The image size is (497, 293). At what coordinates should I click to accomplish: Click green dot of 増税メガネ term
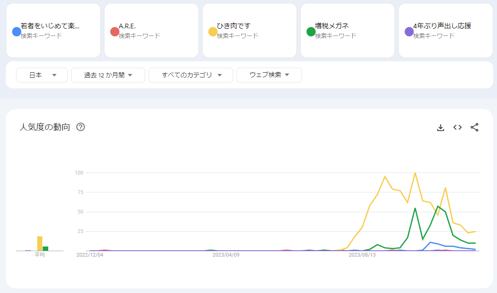coord(311,32)
